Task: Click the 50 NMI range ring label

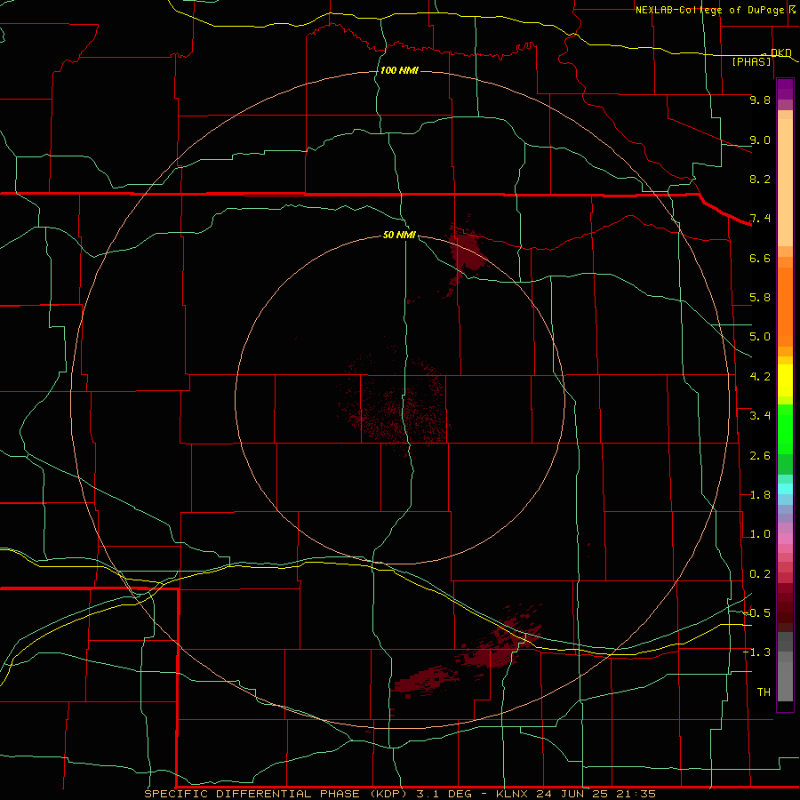Action: pos(399,235)
